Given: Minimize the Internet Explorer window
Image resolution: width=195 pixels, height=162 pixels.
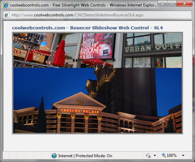Looking at the screenshot, I should (162, 4).
